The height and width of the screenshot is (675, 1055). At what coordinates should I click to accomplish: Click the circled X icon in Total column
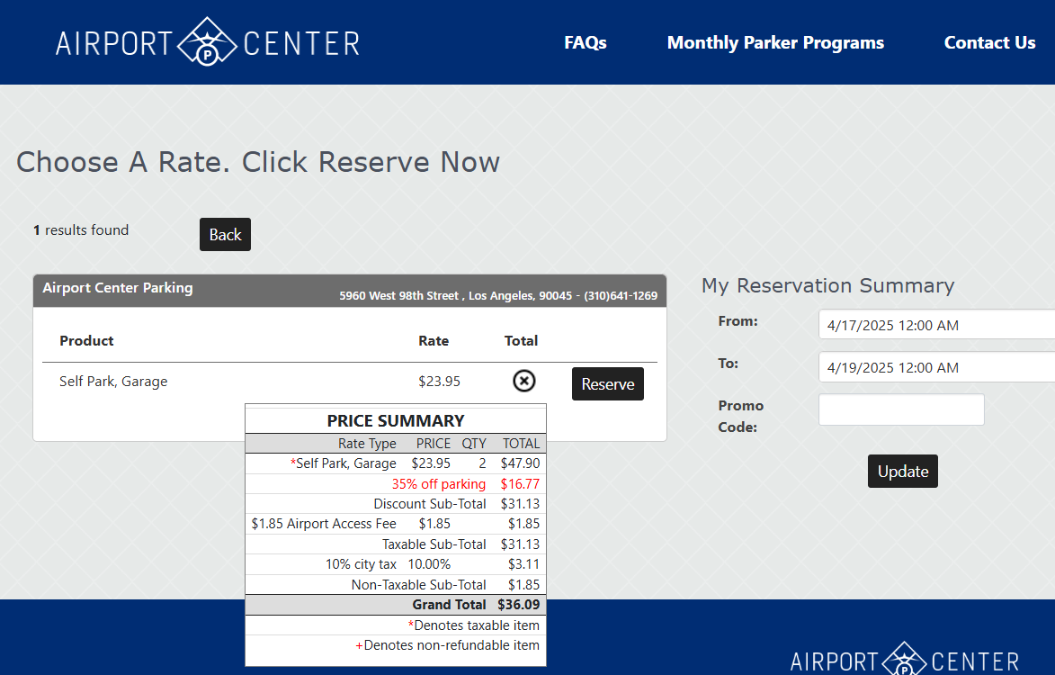523,382
